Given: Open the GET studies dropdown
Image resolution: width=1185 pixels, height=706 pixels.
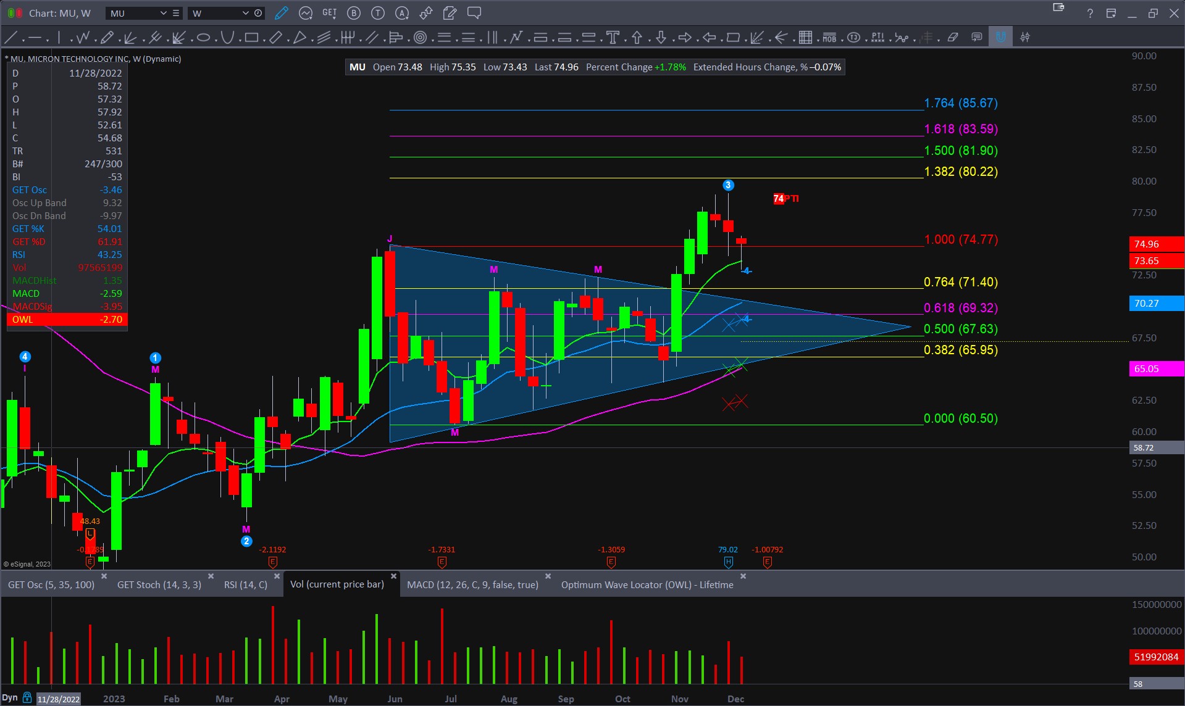Looking at the screenshot, I should click(x=329, y=13).
